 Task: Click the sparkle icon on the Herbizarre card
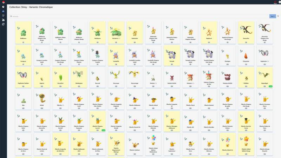tap(93, 28)
